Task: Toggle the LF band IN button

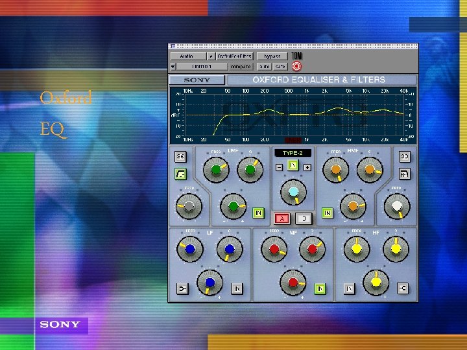Action: [237, 288]
